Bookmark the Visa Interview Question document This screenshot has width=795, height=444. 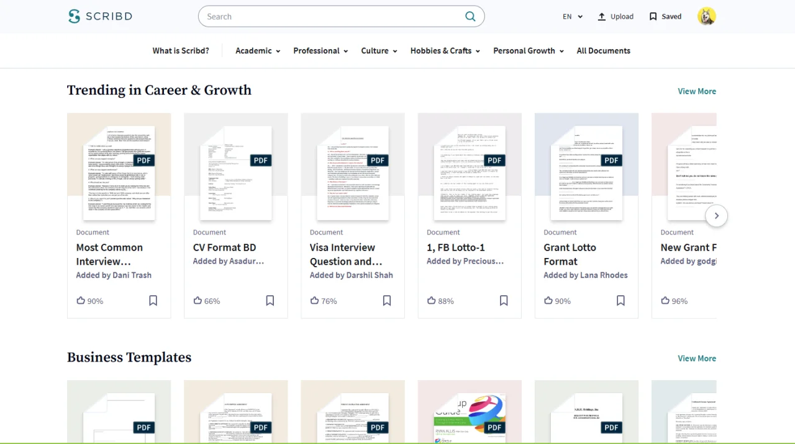pos(386,301)
